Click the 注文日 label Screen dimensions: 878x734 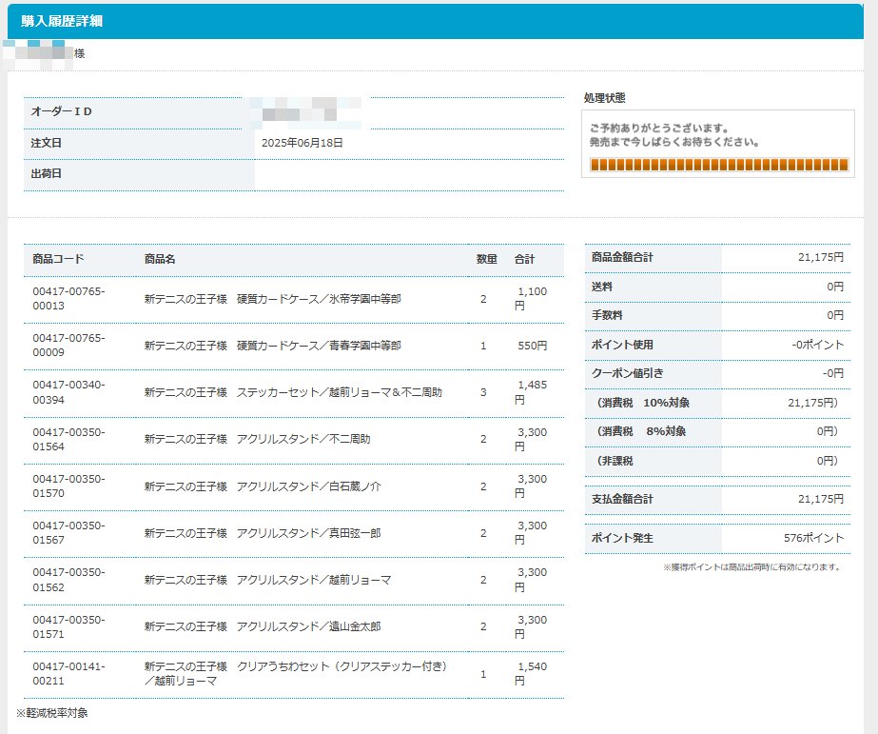point(46,143)
